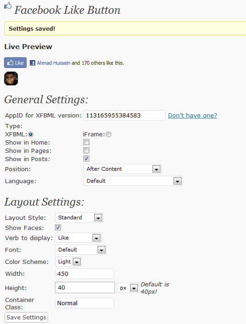
Task: Open Ahmad Hussein profile link
Action: click(x=54, y=63)
